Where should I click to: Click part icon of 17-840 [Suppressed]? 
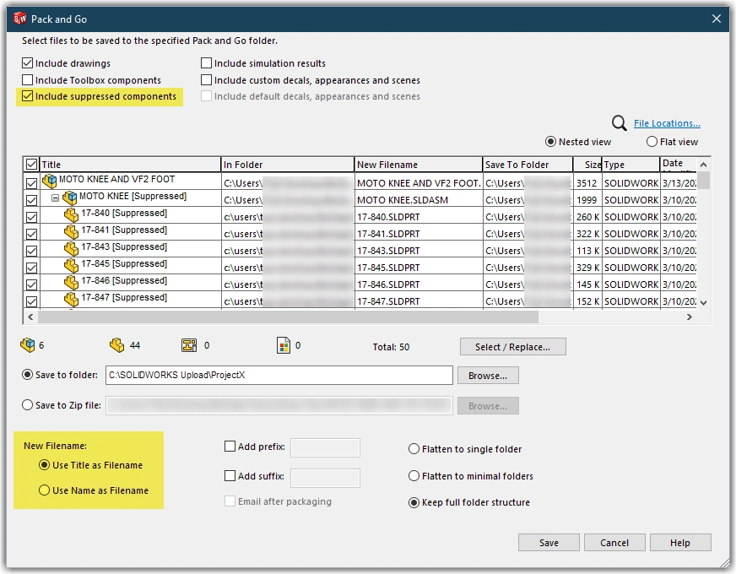[71, 215]
